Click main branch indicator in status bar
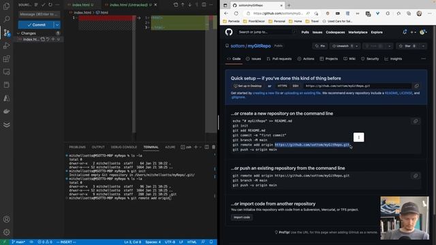 coord(18,242)
